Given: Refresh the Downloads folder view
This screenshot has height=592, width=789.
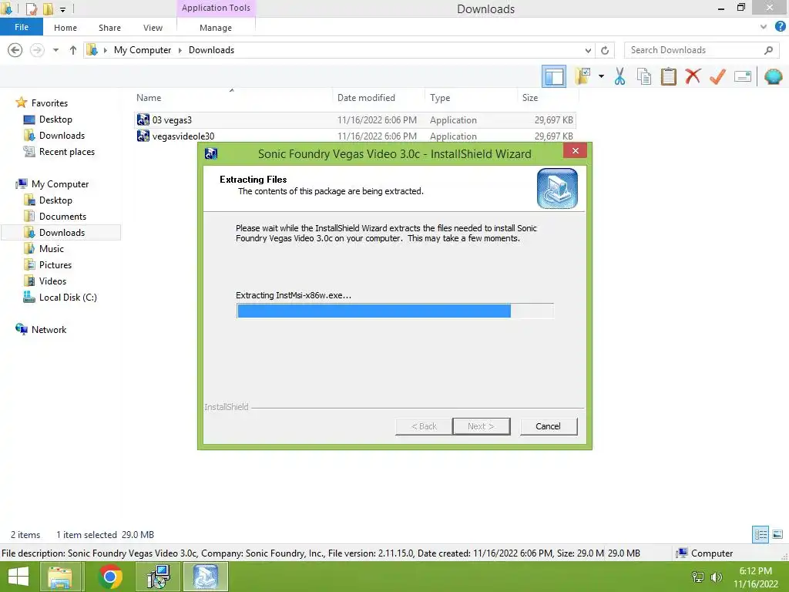Looking at the screenshot, I should [x=605, y=50].
